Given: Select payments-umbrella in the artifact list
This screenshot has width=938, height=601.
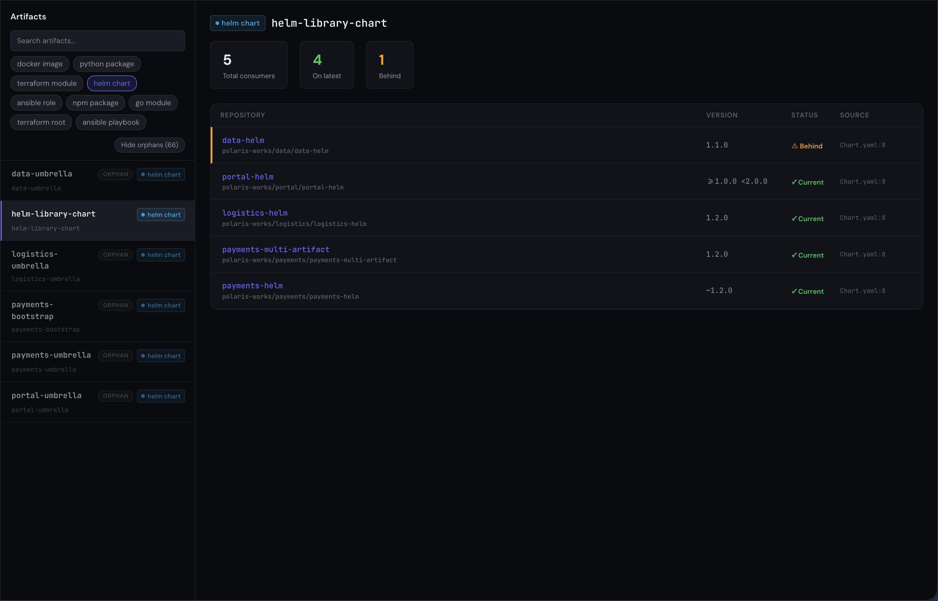Looking at the screenshot, I should tap(98, 362).
